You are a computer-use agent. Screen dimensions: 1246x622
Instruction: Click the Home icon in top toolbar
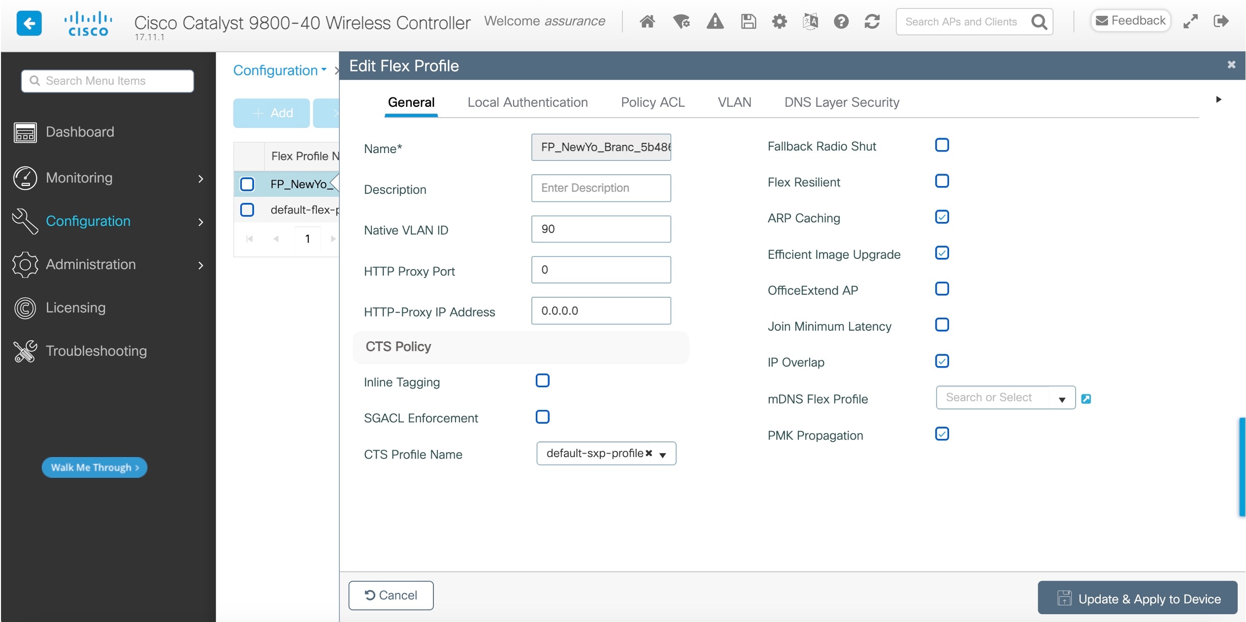coord(647,22)
